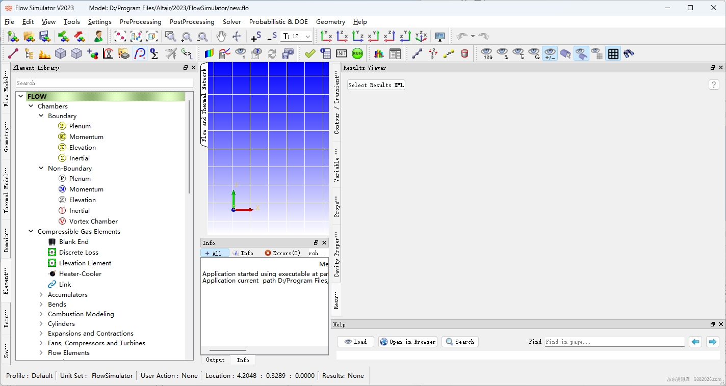Toggle the eye icon labeled 123
The width and height of the screenshot is (726, 386).
[487, 53]
